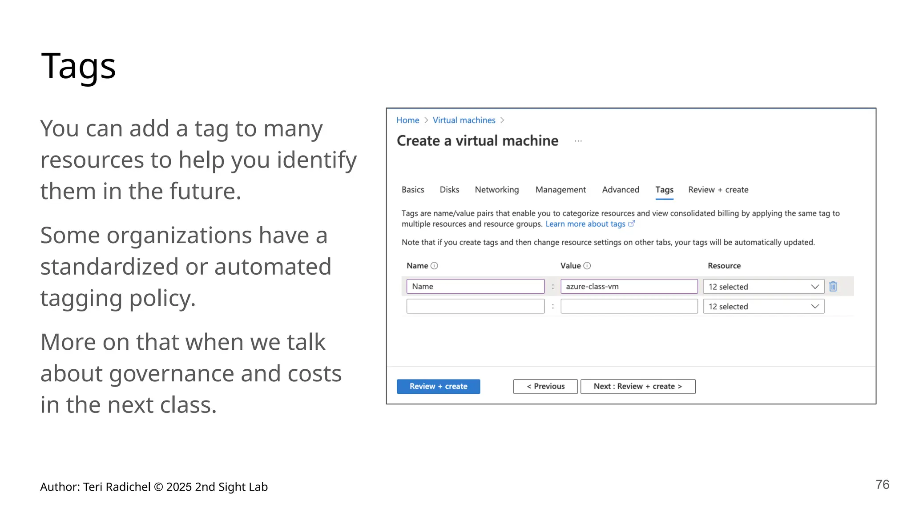
Task: Click the slide number 76
Action: pyautogui.click(x=883, y=484)
